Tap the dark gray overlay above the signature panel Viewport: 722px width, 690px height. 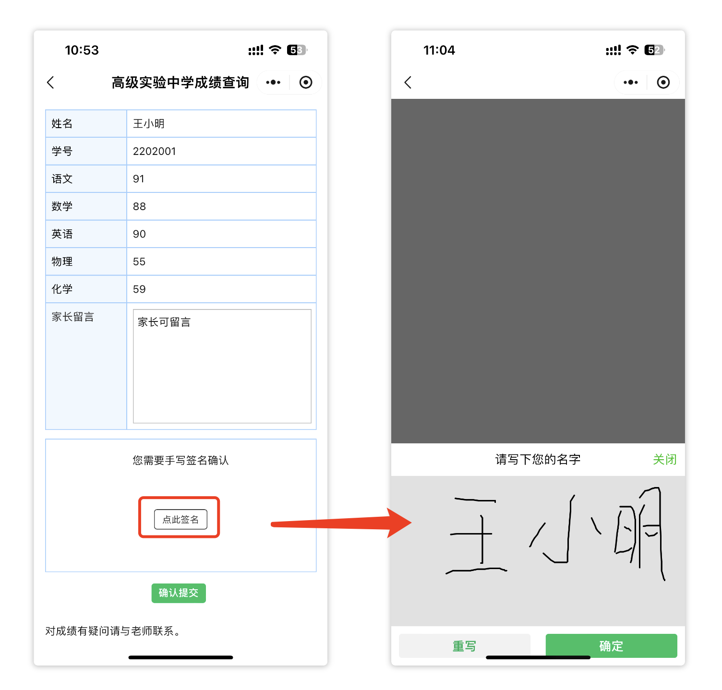click(538, 271)
